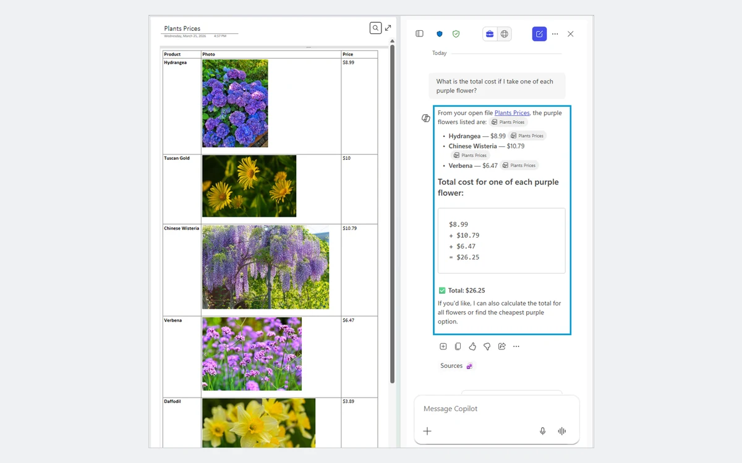Open the search tool in the OneNote page

click(375, 28)
